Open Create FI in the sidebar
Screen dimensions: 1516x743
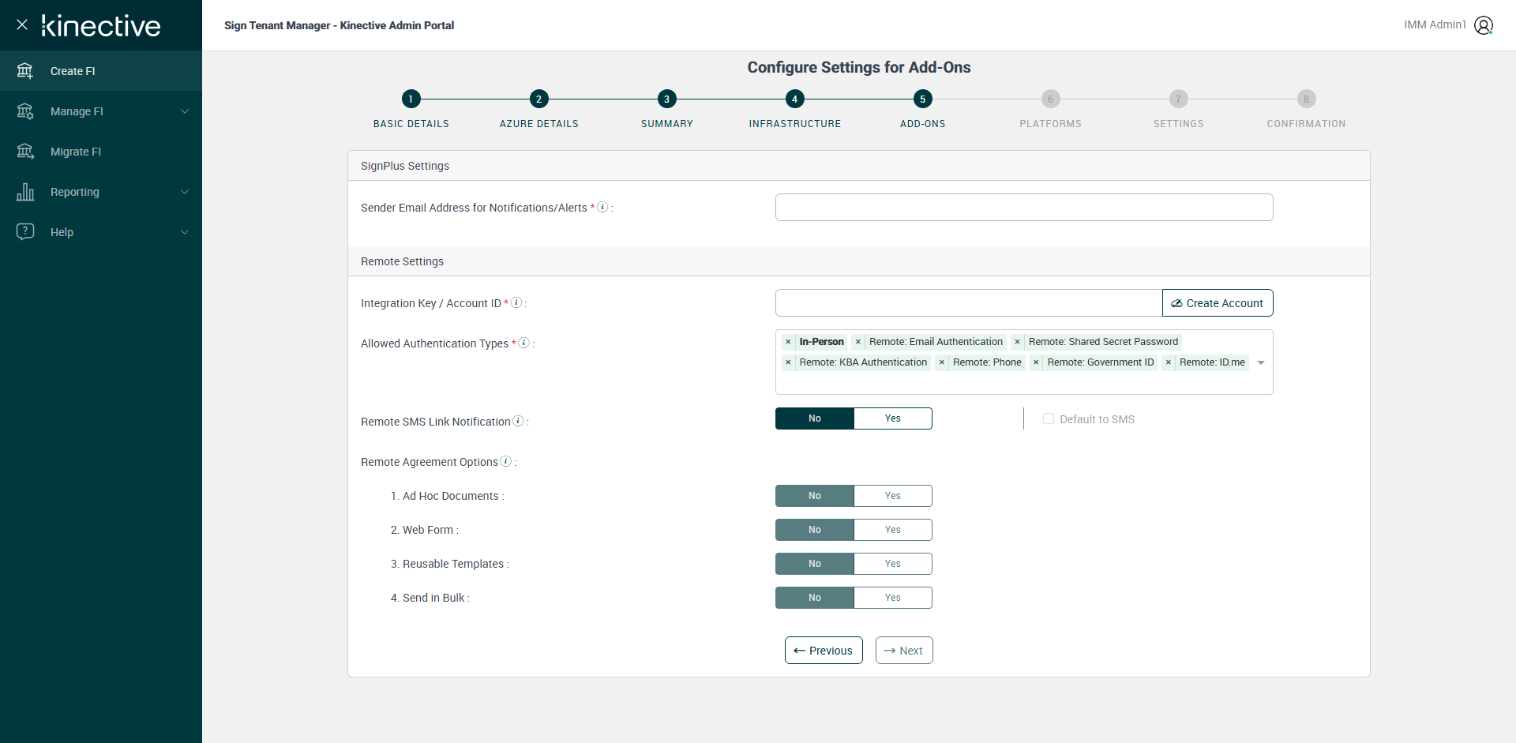point(101,71)
